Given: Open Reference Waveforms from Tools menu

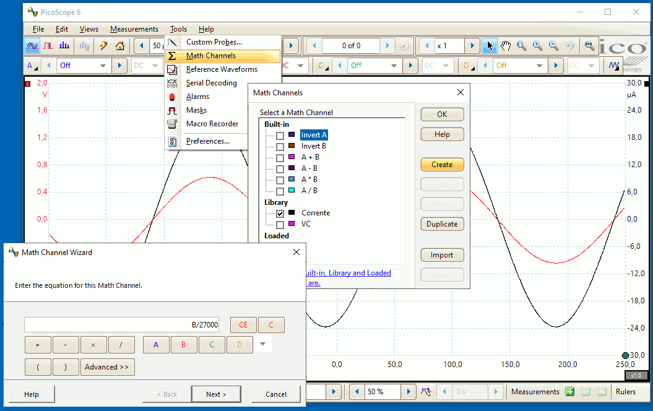Looking at the screenshot, I should pyautogui.click(x=222, y=69).
